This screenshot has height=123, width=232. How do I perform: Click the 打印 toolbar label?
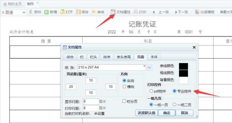pyautogui.click(x=142, y=12)
